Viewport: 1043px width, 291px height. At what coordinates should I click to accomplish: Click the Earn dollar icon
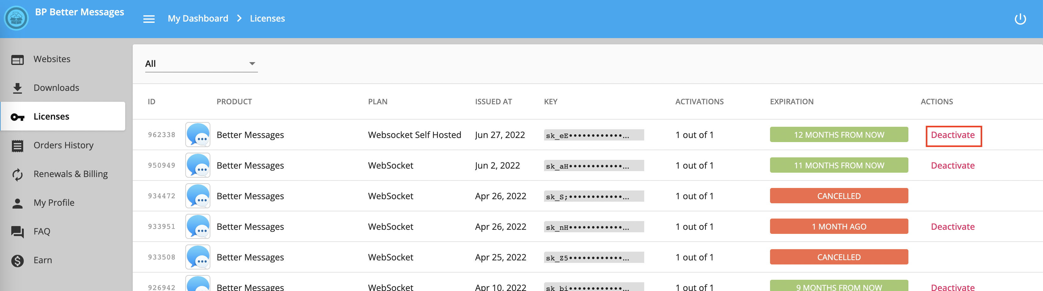[18, 261]
